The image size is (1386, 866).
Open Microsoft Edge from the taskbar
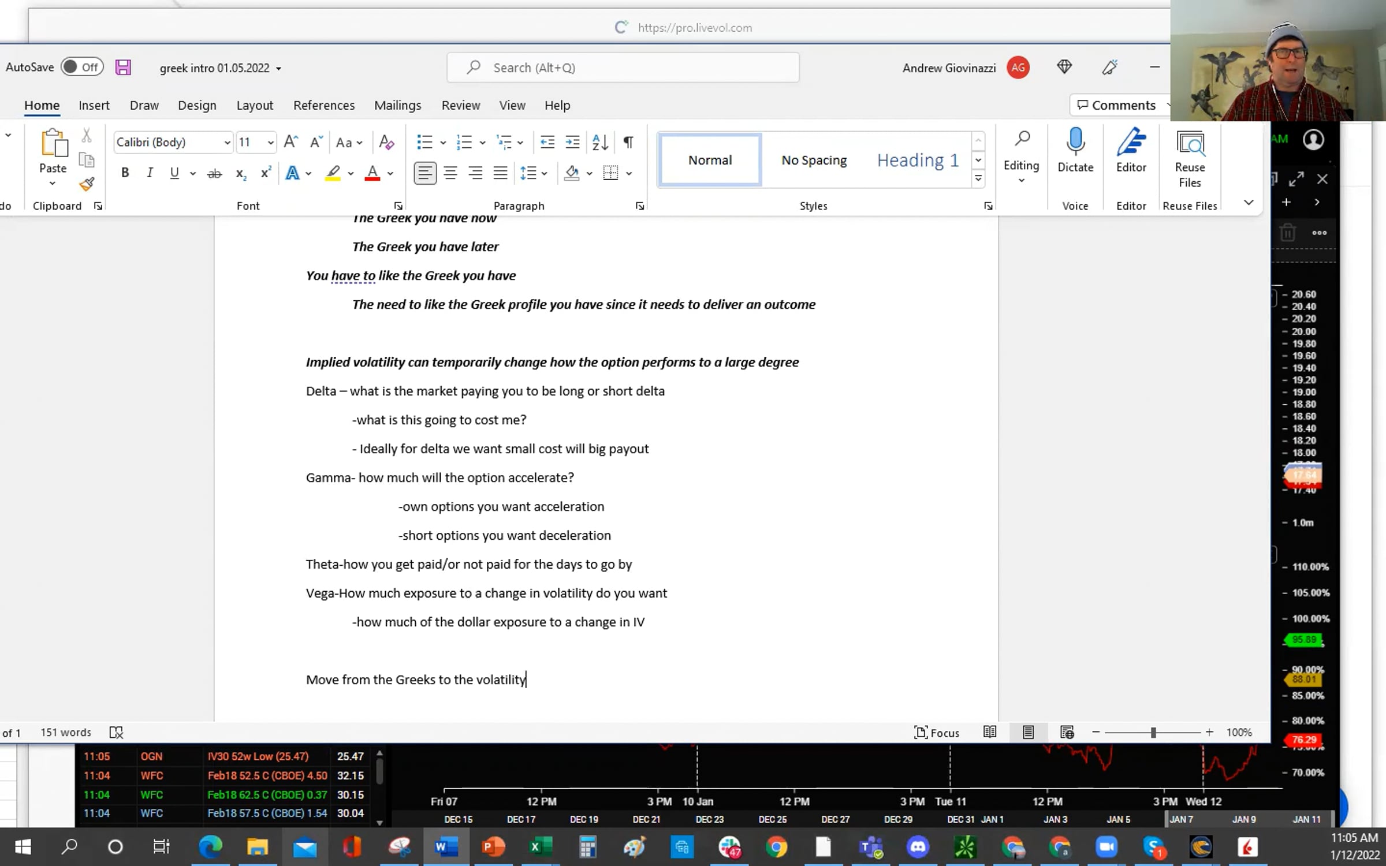[210, 847]
